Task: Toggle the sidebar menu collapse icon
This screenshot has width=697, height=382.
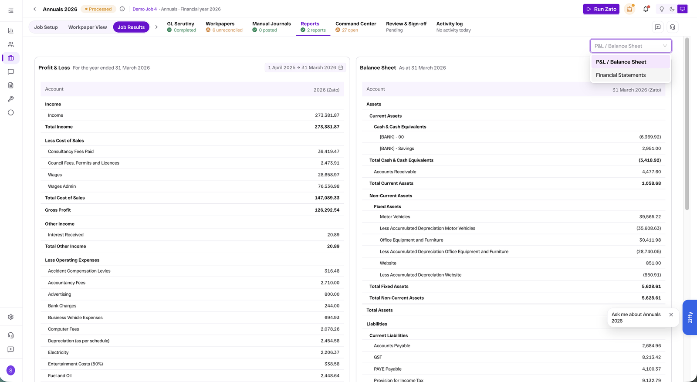Action: 11,10
